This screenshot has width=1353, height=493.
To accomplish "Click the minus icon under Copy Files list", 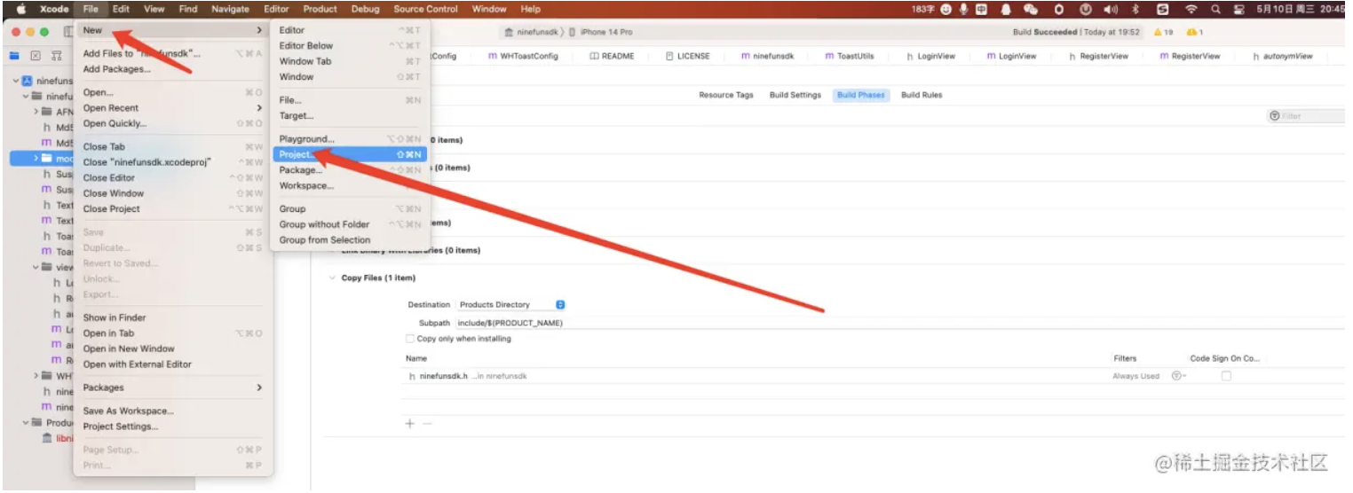I will coord(427,424).
